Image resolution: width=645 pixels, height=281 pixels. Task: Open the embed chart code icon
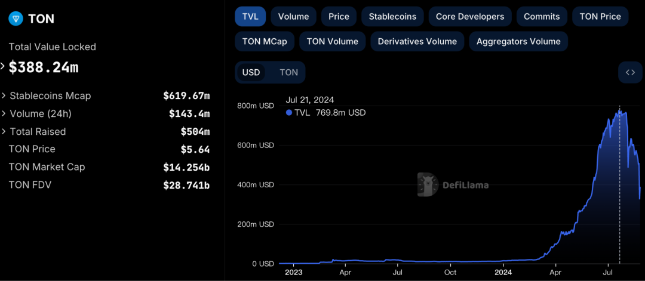point(630,72)
